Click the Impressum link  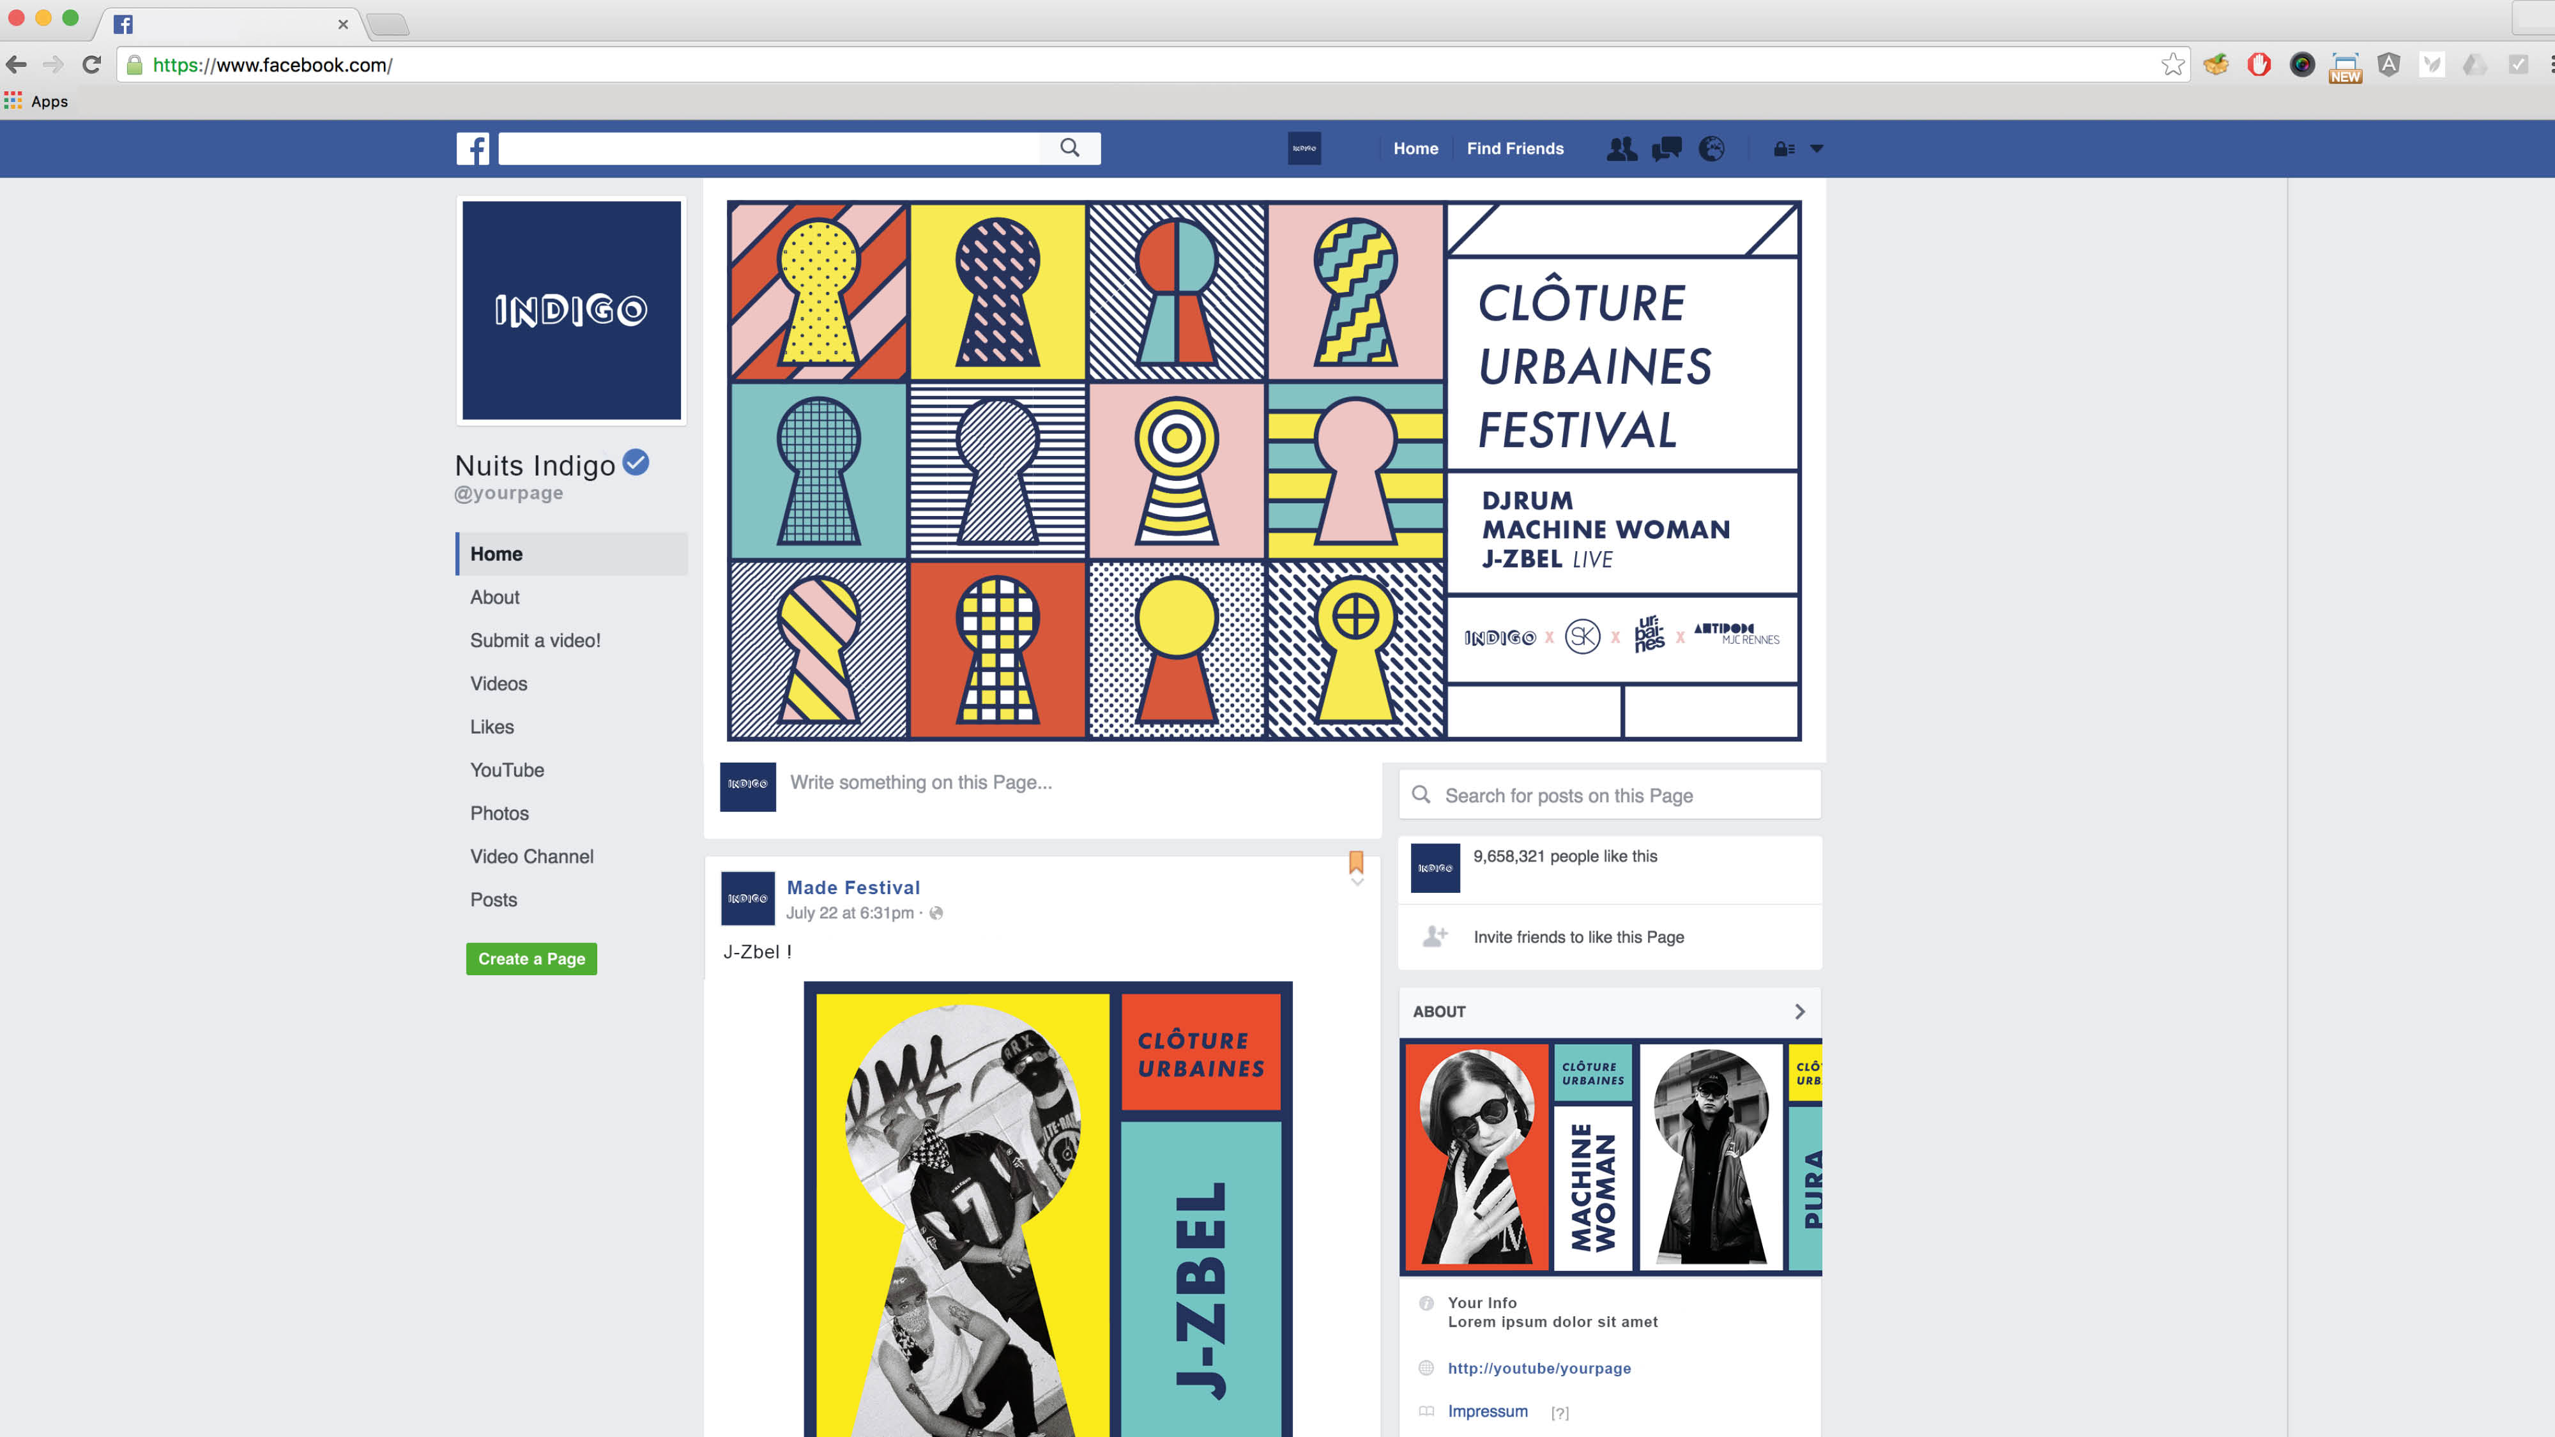click(x=1487, y=1411)
